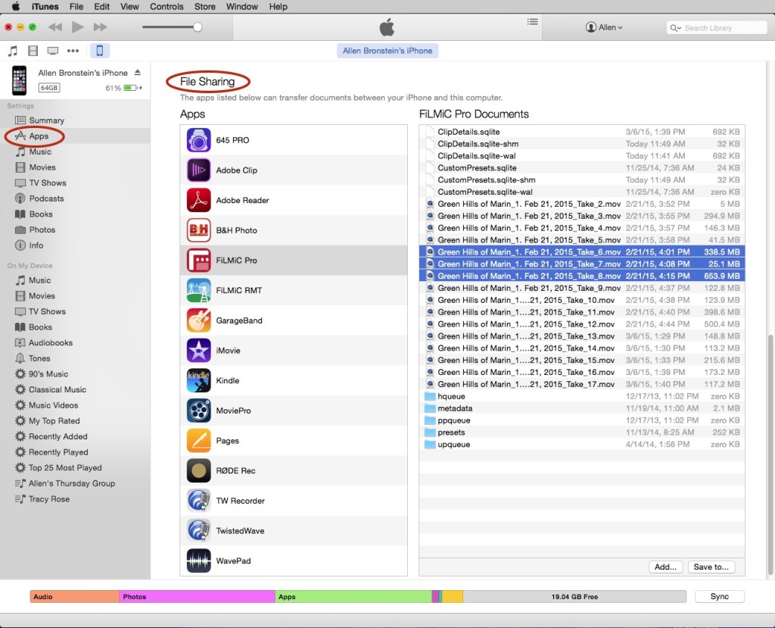
Task: Select the FiLMiC Pro app icon
Action: pos(199,261)
